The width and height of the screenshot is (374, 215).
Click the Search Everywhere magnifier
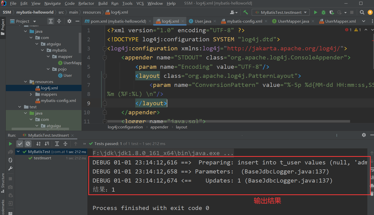[362, 12]
